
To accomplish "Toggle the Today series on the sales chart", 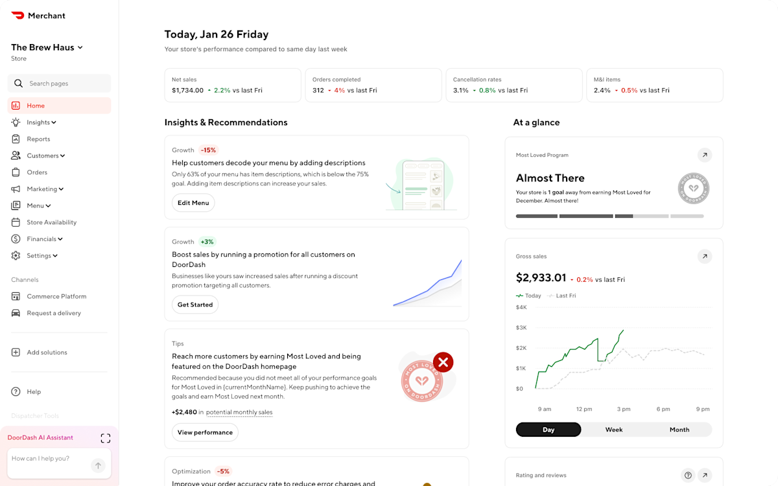I will click(x=528, y=295).
